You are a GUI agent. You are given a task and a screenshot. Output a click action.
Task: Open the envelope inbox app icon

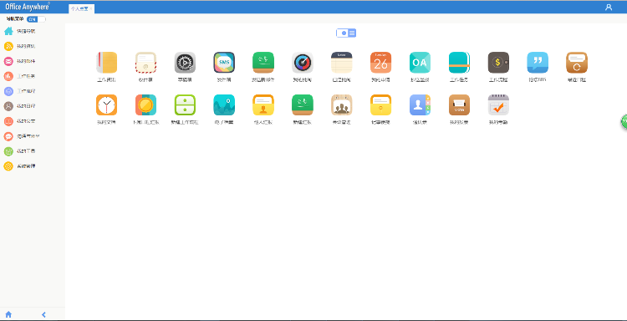point(145,63)
